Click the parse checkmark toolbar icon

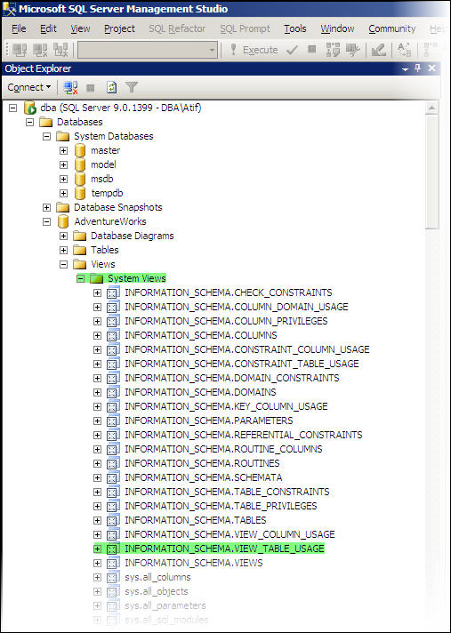pyautogui.click(x=292, y=50)
